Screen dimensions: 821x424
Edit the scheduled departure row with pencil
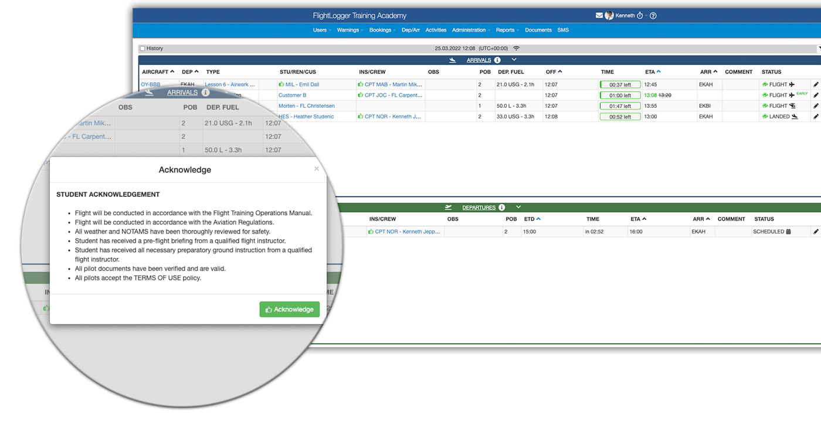pyautogui.click(x=816, y=232)
